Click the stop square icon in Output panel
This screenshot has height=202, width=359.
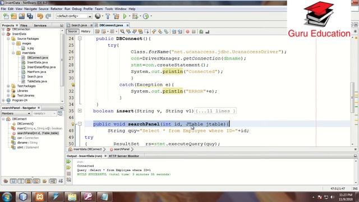click(x=68, y=174)
